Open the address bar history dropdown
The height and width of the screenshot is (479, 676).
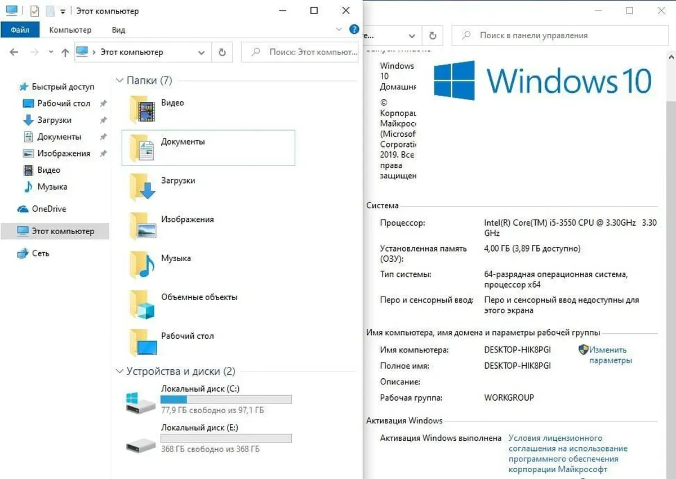(202, 52)
